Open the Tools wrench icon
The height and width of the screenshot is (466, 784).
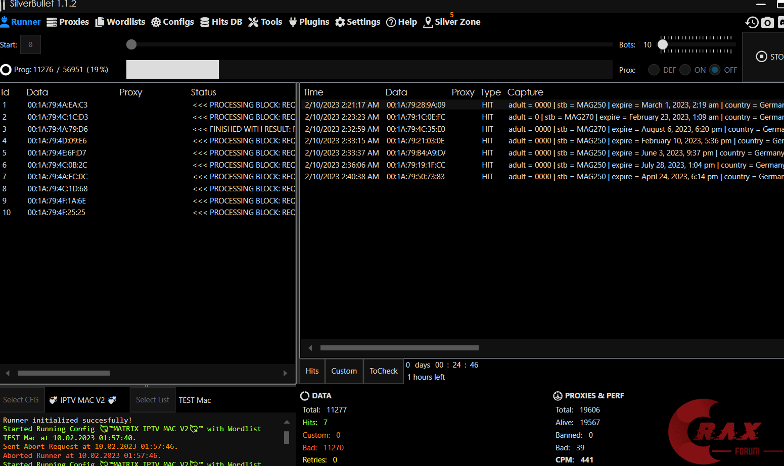(x=253, y=22)
